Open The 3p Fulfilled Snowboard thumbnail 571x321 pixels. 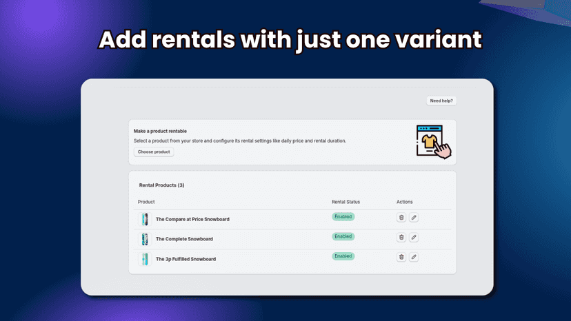145,259
